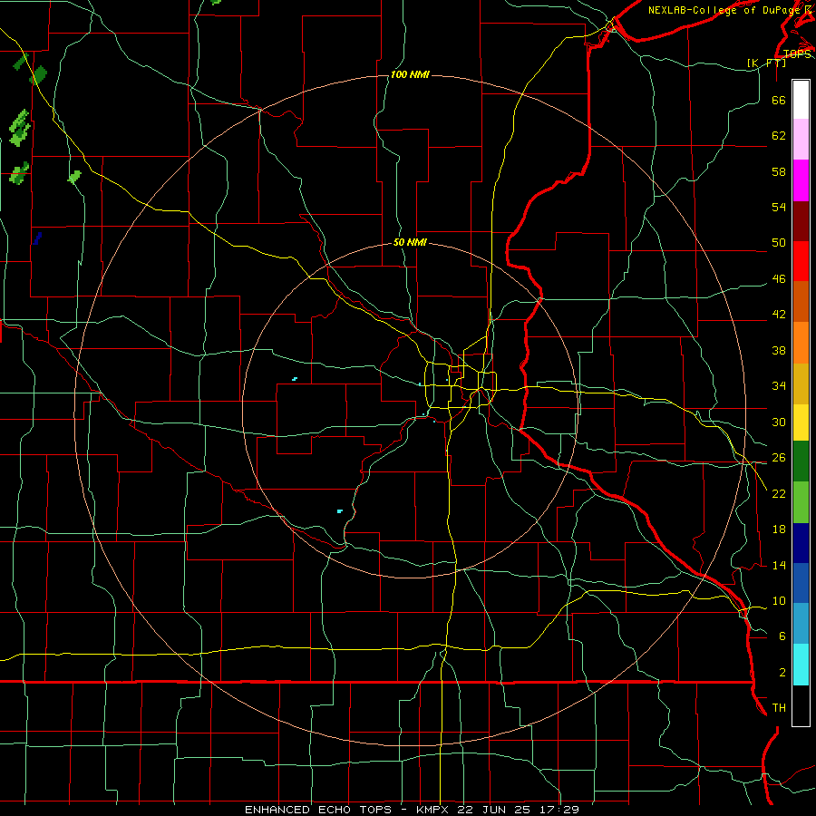Click the bright yellow legend swatch
Screen dimensions: 816x816
pos(801,423)
